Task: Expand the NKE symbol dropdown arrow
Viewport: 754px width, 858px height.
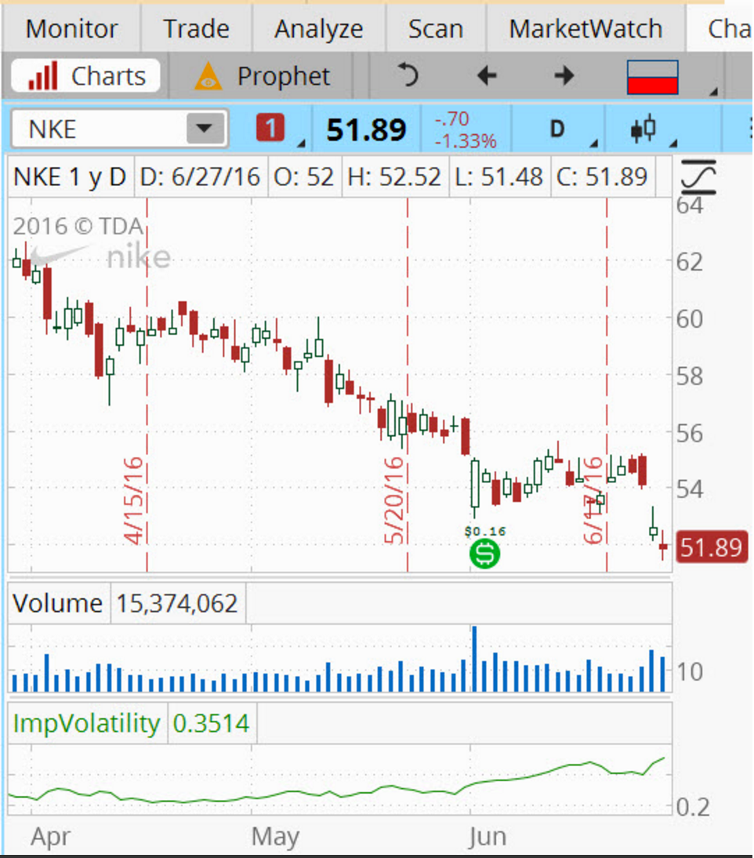Action: pyautogui.click(x=204, y=129)
